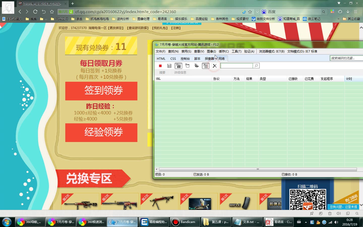This screenshot has width=363, height=227.
Task: Click the browser forward arrow
Action: click(x=27, y=12)
